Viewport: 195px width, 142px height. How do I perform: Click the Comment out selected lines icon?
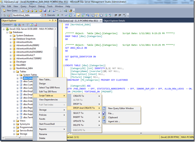(x=106, y=15)
